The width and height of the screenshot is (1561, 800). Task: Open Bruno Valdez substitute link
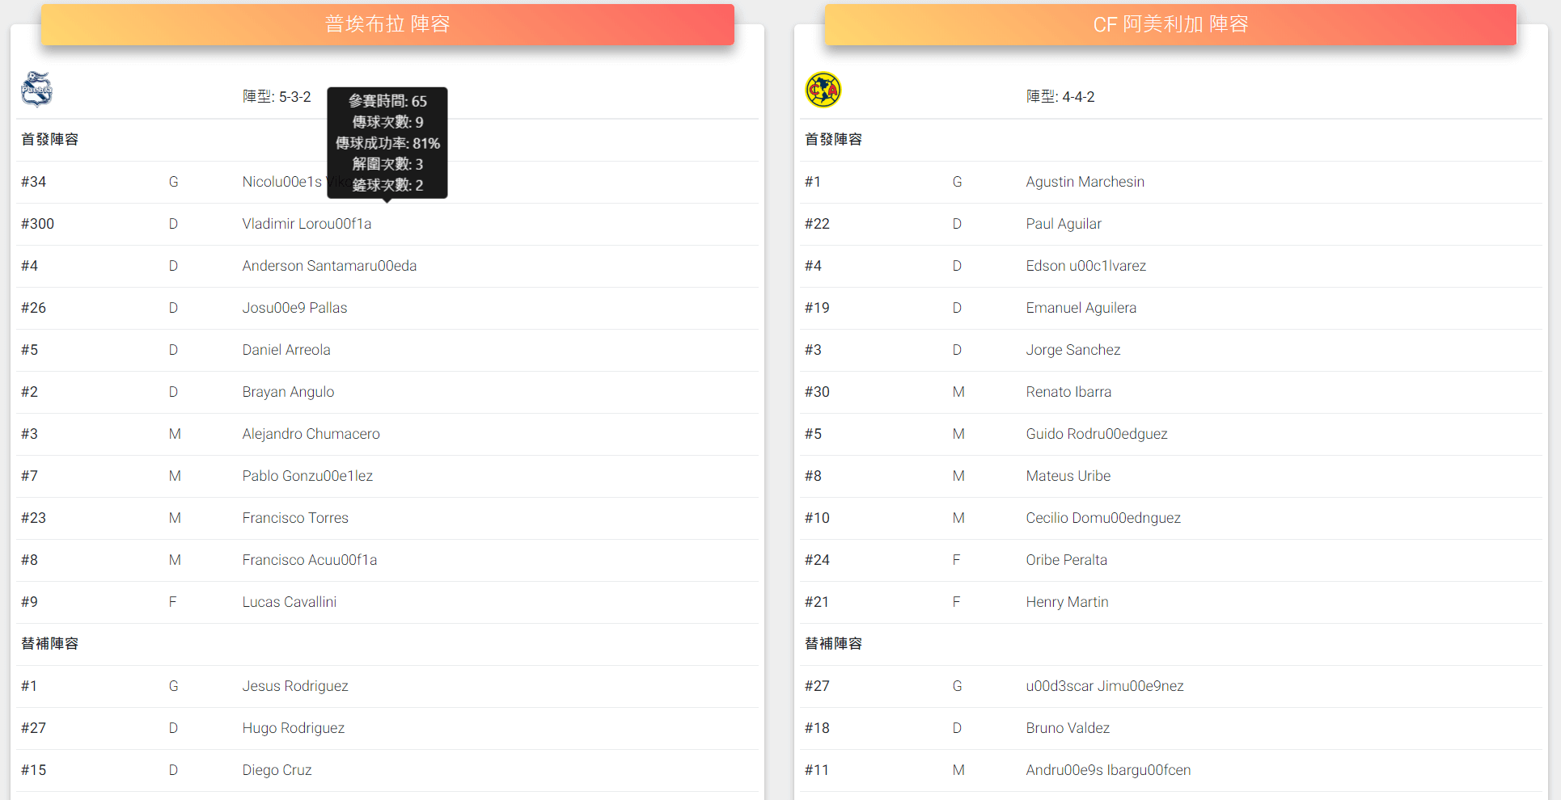(1068, 728)
